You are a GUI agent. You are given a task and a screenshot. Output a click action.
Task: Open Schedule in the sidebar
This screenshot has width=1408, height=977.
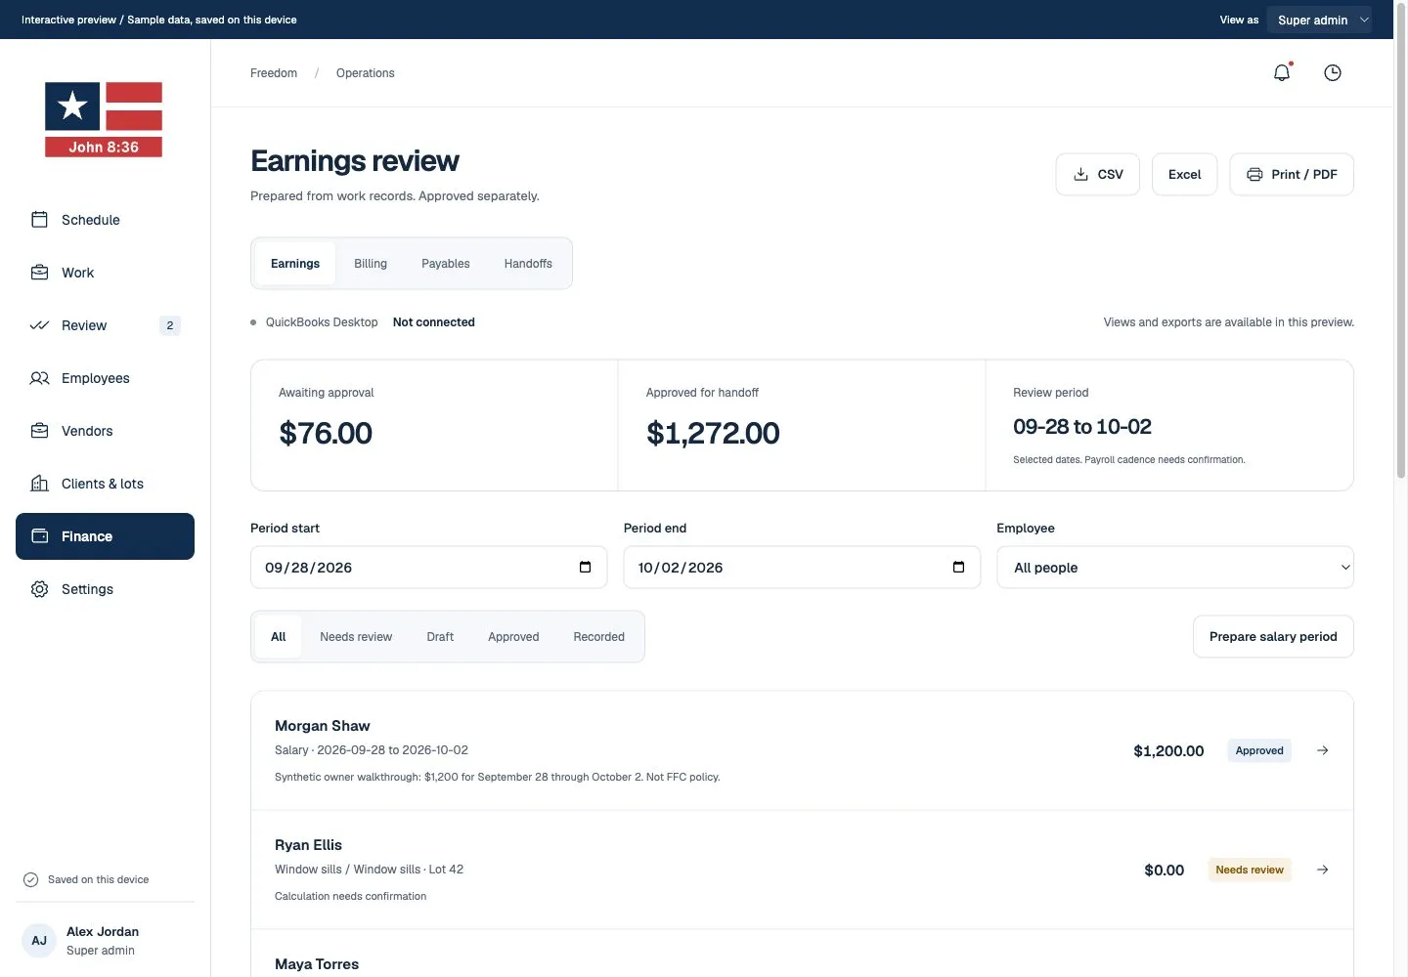click(x=105, y=220)
